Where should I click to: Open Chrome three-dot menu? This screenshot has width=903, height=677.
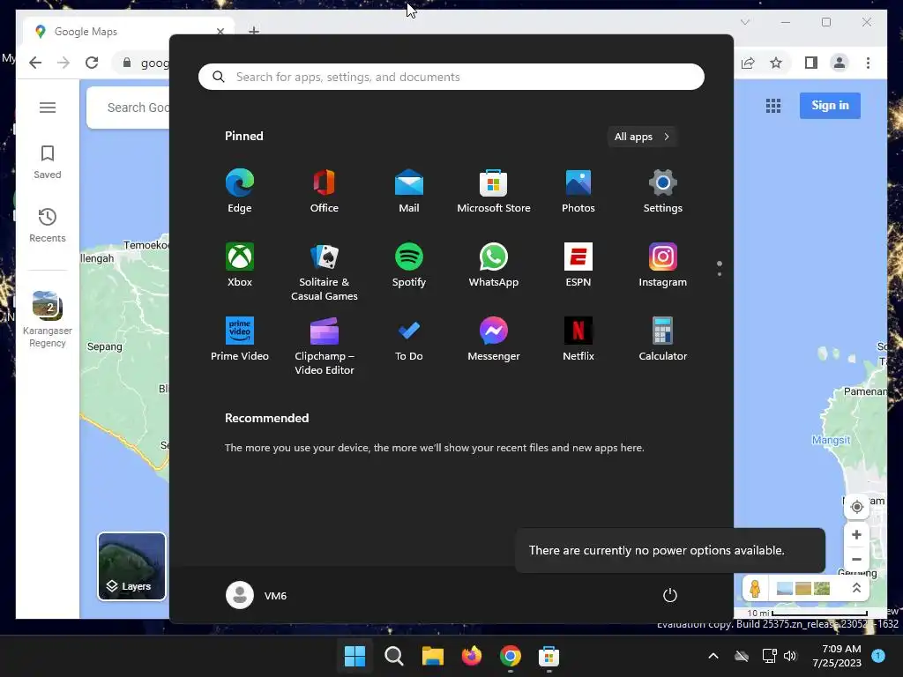point(868,63)
